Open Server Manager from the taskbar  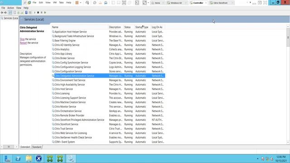pos(7,158)
